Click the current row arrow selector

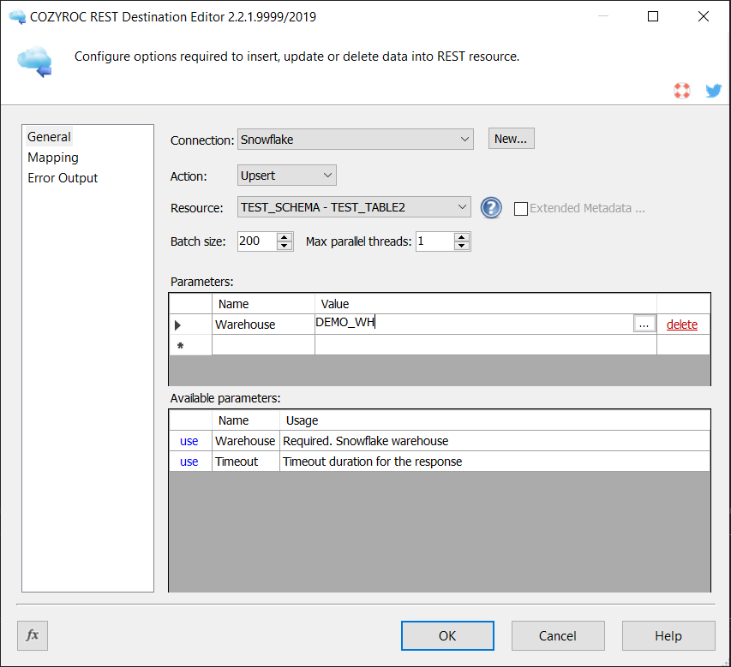177,325
